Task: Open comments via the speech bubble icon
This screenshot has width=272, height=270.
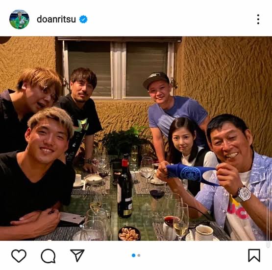Action: 48,256
